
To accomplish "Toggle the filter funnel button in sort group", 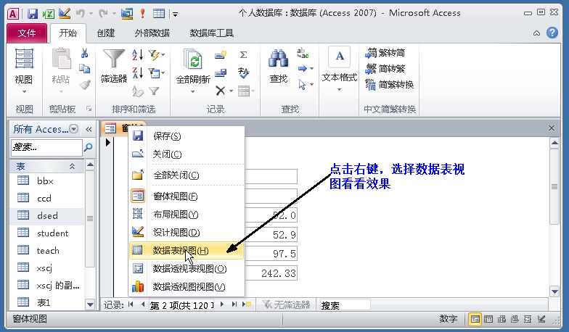I will pyautogui.click(x=154, y=91).
